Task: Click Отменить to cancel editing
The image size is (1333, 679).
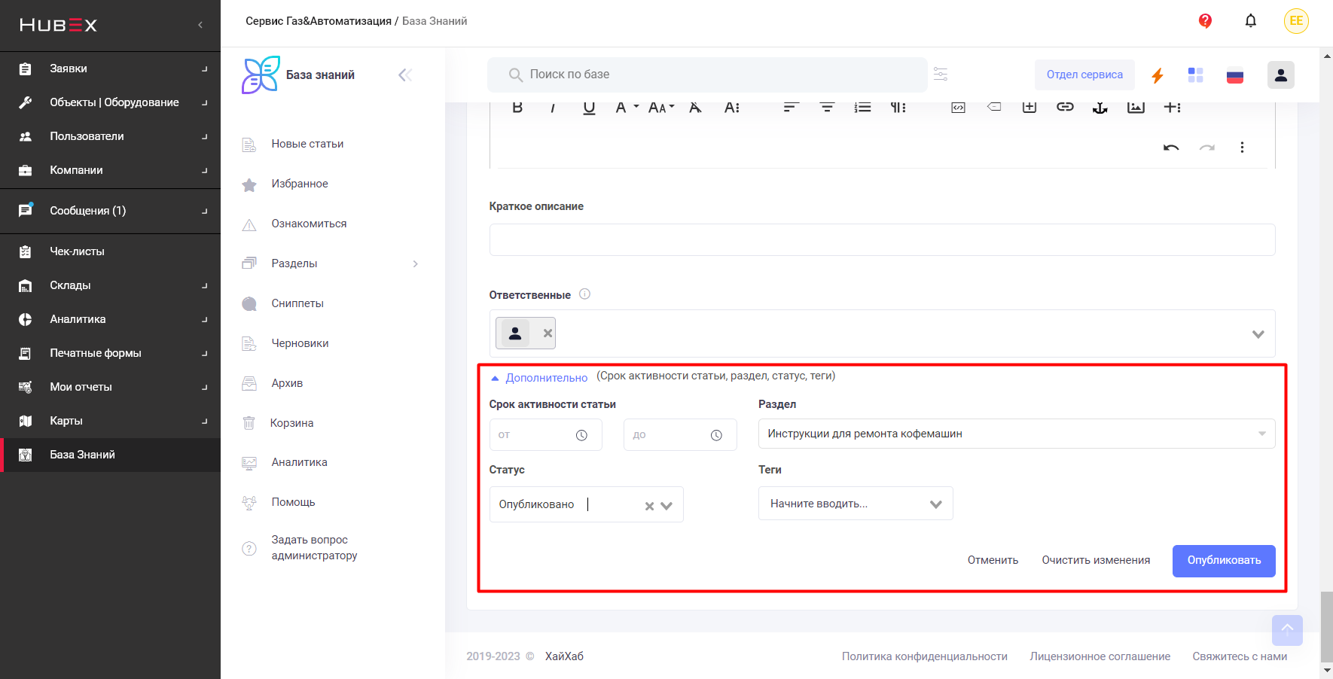Action: point(993,560)
